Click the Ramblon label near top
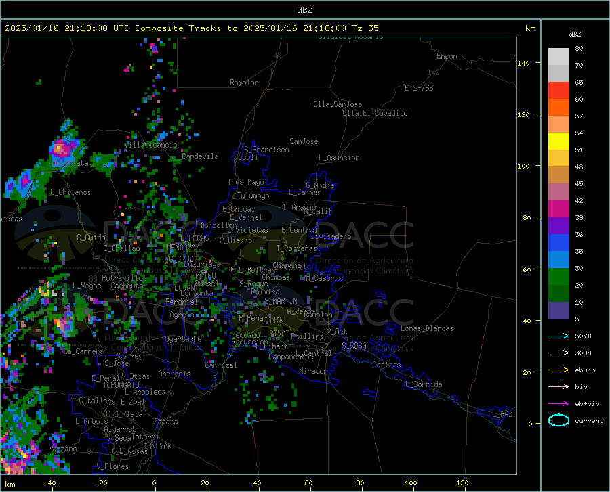 point(244,83)
